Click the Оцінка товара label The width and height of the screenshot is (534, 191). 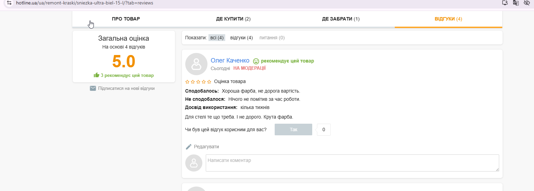[x=230, y=81]
